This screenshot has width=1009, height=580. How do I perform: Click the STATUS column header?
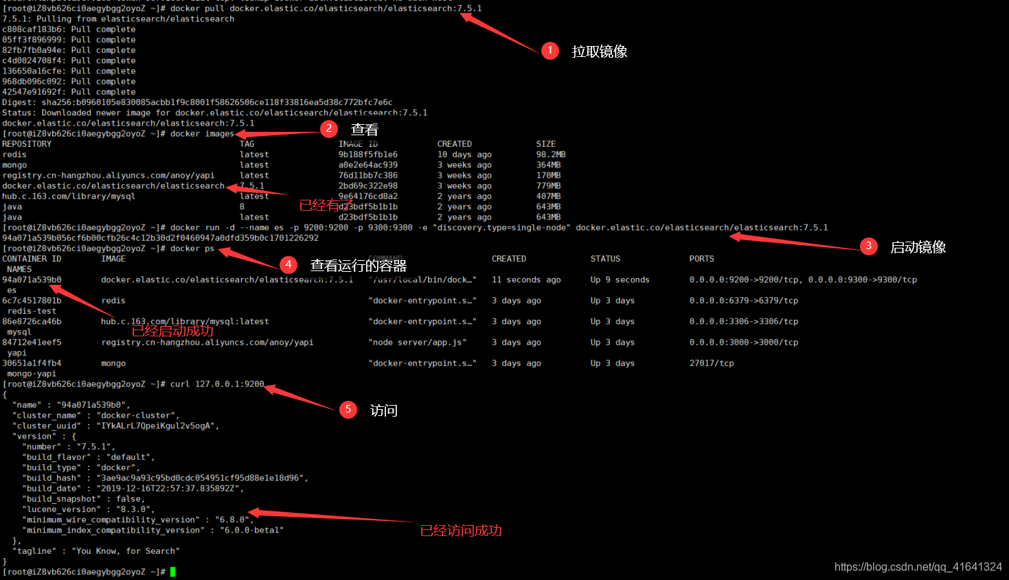point(605,259)
